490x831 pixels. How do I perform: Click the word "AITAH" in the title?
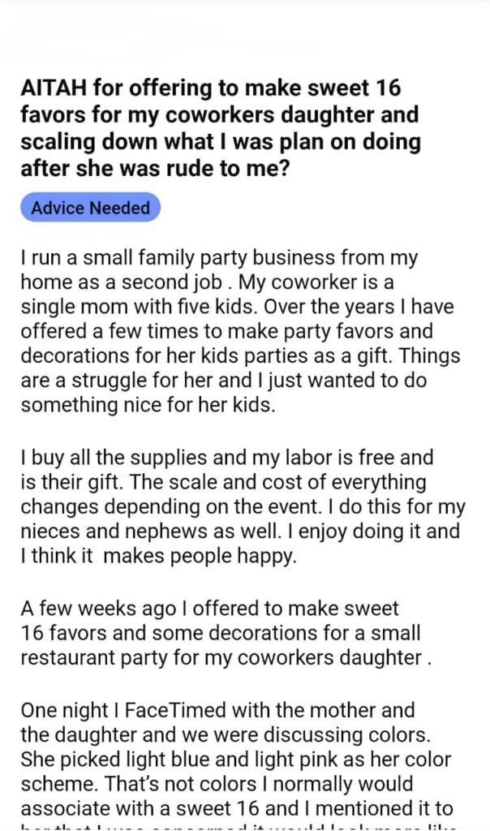coord(50,88)
